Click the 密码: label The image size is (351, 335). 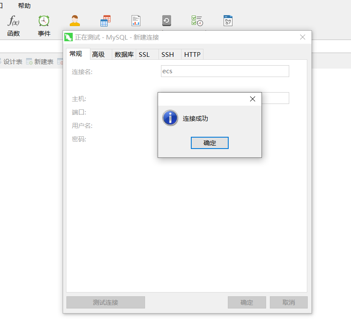click(x=79, y=139)
